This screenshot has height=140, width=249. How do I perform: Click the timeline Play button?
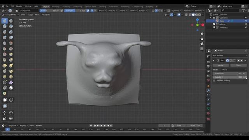(105, 126)
